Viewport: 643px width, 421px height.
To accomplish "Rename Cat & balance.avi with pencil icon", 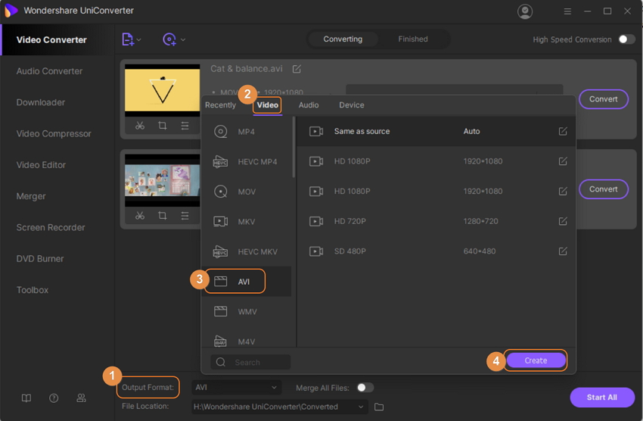I will click(x=297, y=69).
